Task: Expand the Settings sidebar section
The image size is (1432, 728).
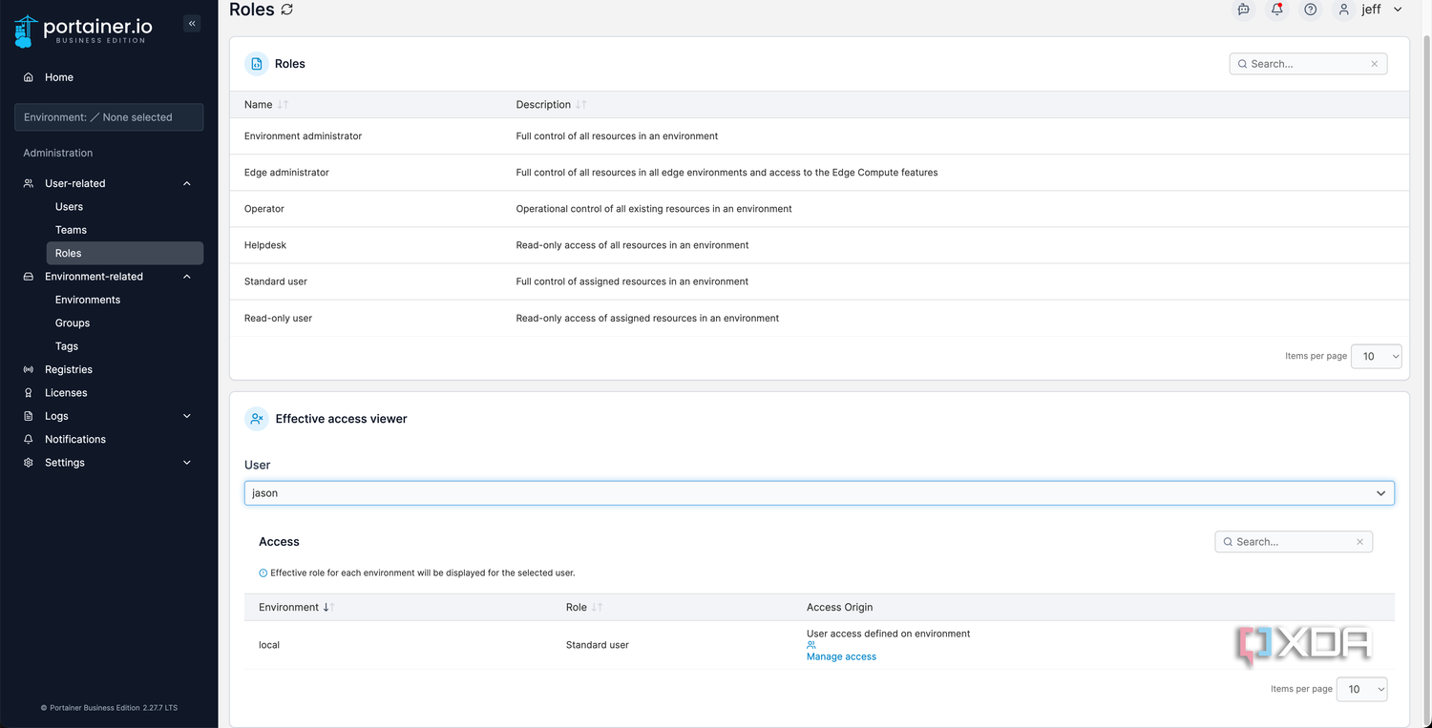Action: [x=187, y=463]
